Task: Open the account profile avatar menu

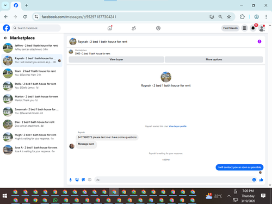Action: point(262,28)
